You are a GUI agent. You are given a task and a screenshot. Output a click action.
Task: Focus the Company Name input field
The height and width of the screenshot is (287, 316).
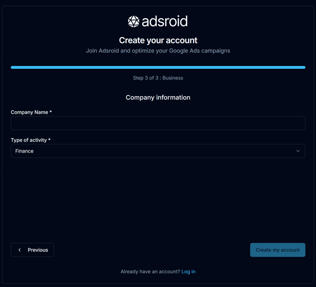[158, 123]
